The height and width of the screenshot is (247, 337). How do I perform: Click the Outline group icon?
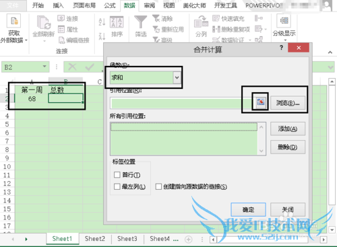click(284, 21)
